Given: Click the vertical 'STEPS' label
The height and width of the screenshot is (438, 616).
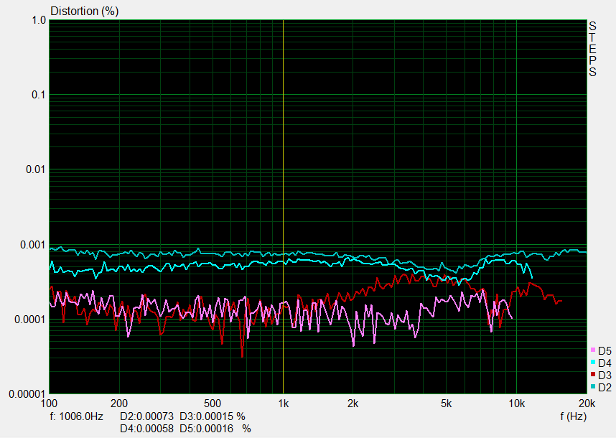Looking at the screenshot, I should coord(592,49).
